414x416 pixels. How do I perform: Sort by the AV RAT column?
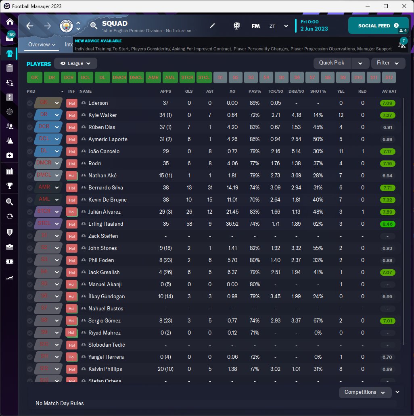click(389, 91)
